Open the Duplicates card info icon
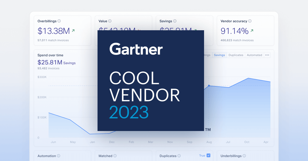 tap(179, 156)
